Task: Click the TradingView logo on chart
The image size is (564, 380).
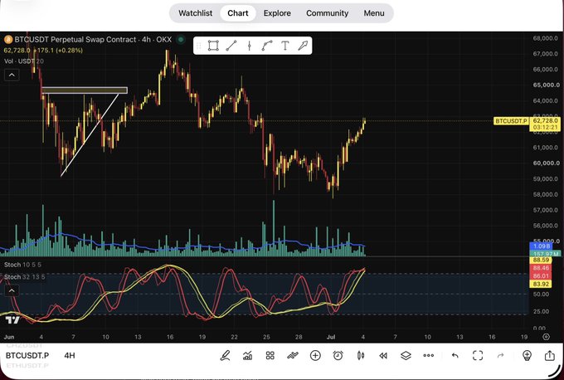Action: (x=12, y=320)
